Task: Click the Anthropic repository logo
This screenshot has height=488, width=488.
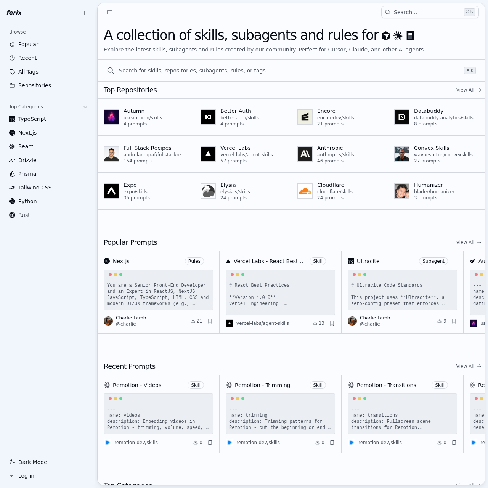Action: click(305, 154)
